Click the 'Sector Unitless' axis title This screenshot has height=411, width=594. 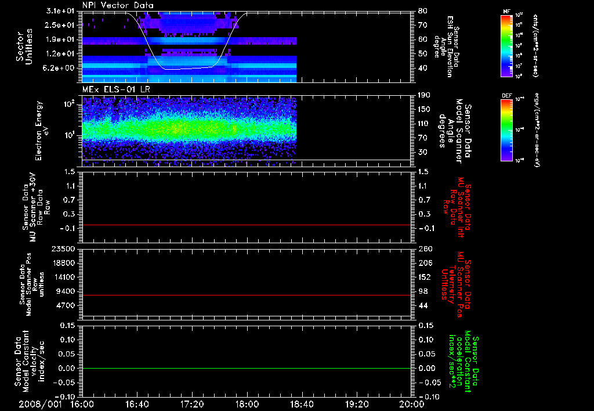[24, 46]
